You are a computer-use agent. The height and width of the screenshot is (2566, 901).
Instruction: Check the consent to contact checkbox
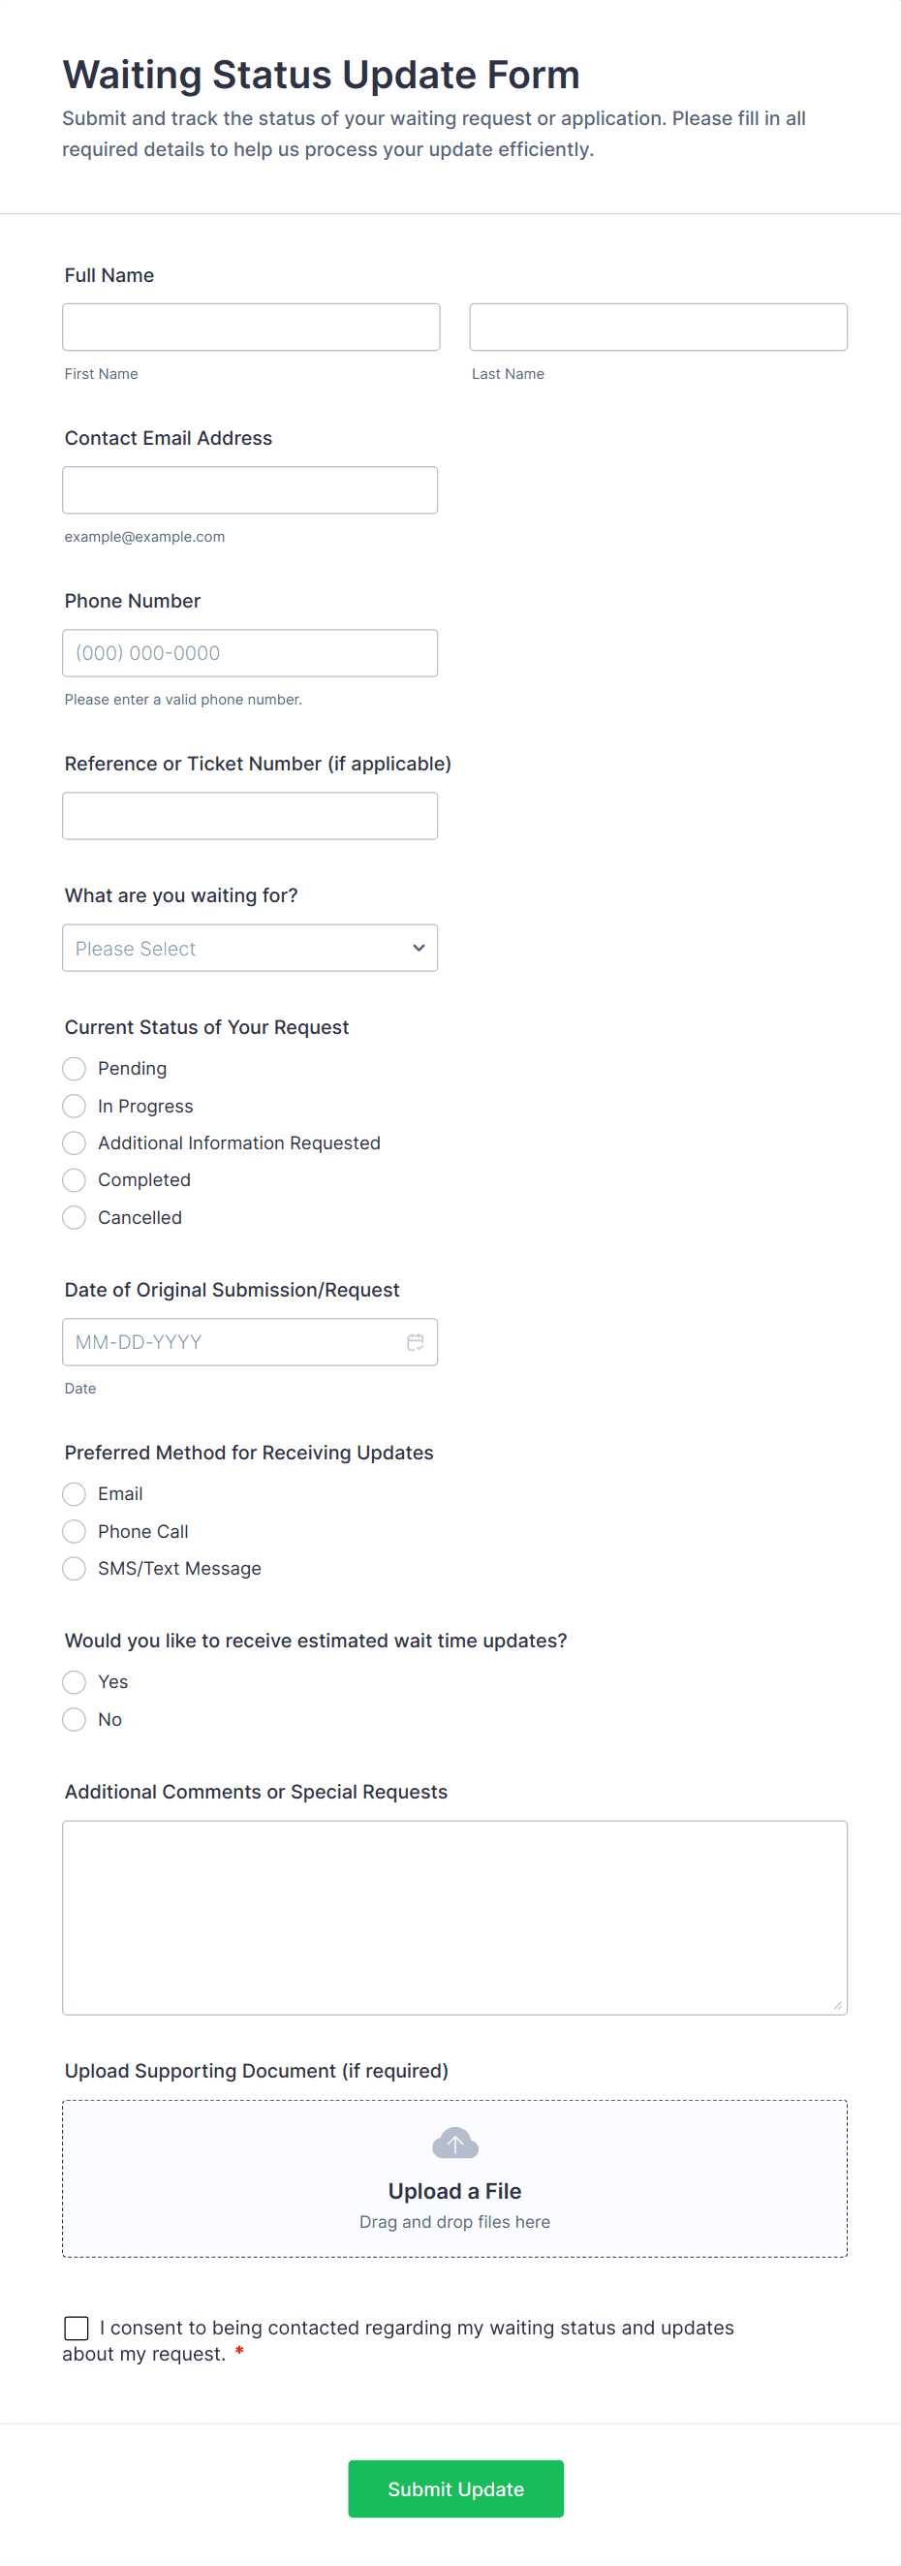77,2328
